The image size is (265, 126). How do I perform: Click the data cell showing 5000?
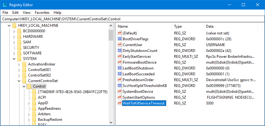[210, 103]
